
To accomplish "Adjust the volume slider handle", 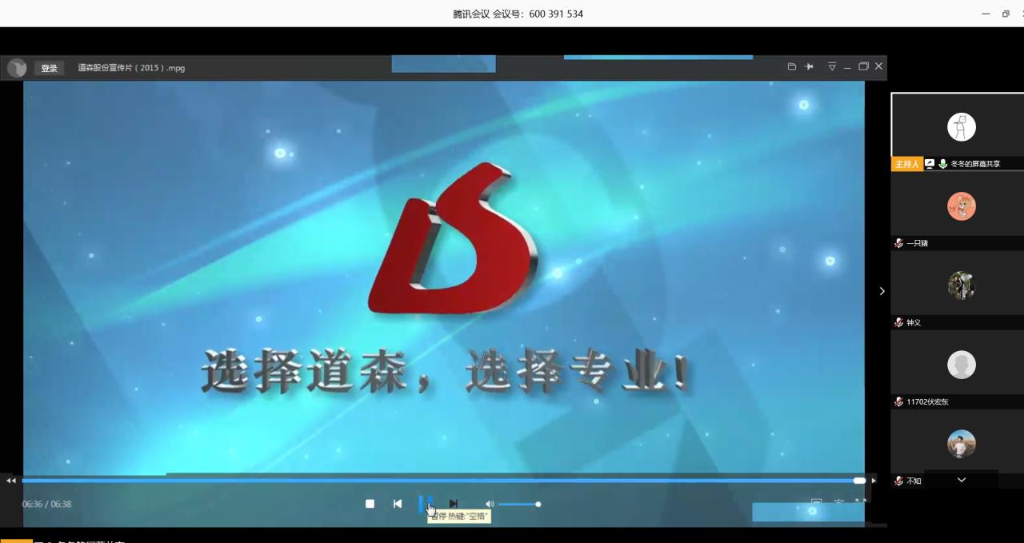I will (x=538, y=504).
